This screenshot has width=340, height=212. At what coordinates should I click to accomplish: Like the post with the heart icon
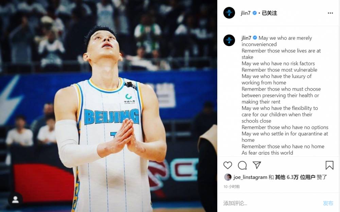[228, 165]
